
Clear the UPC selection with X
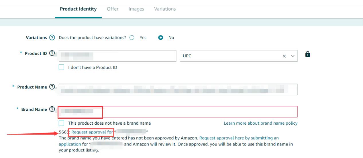coord(284,56)
